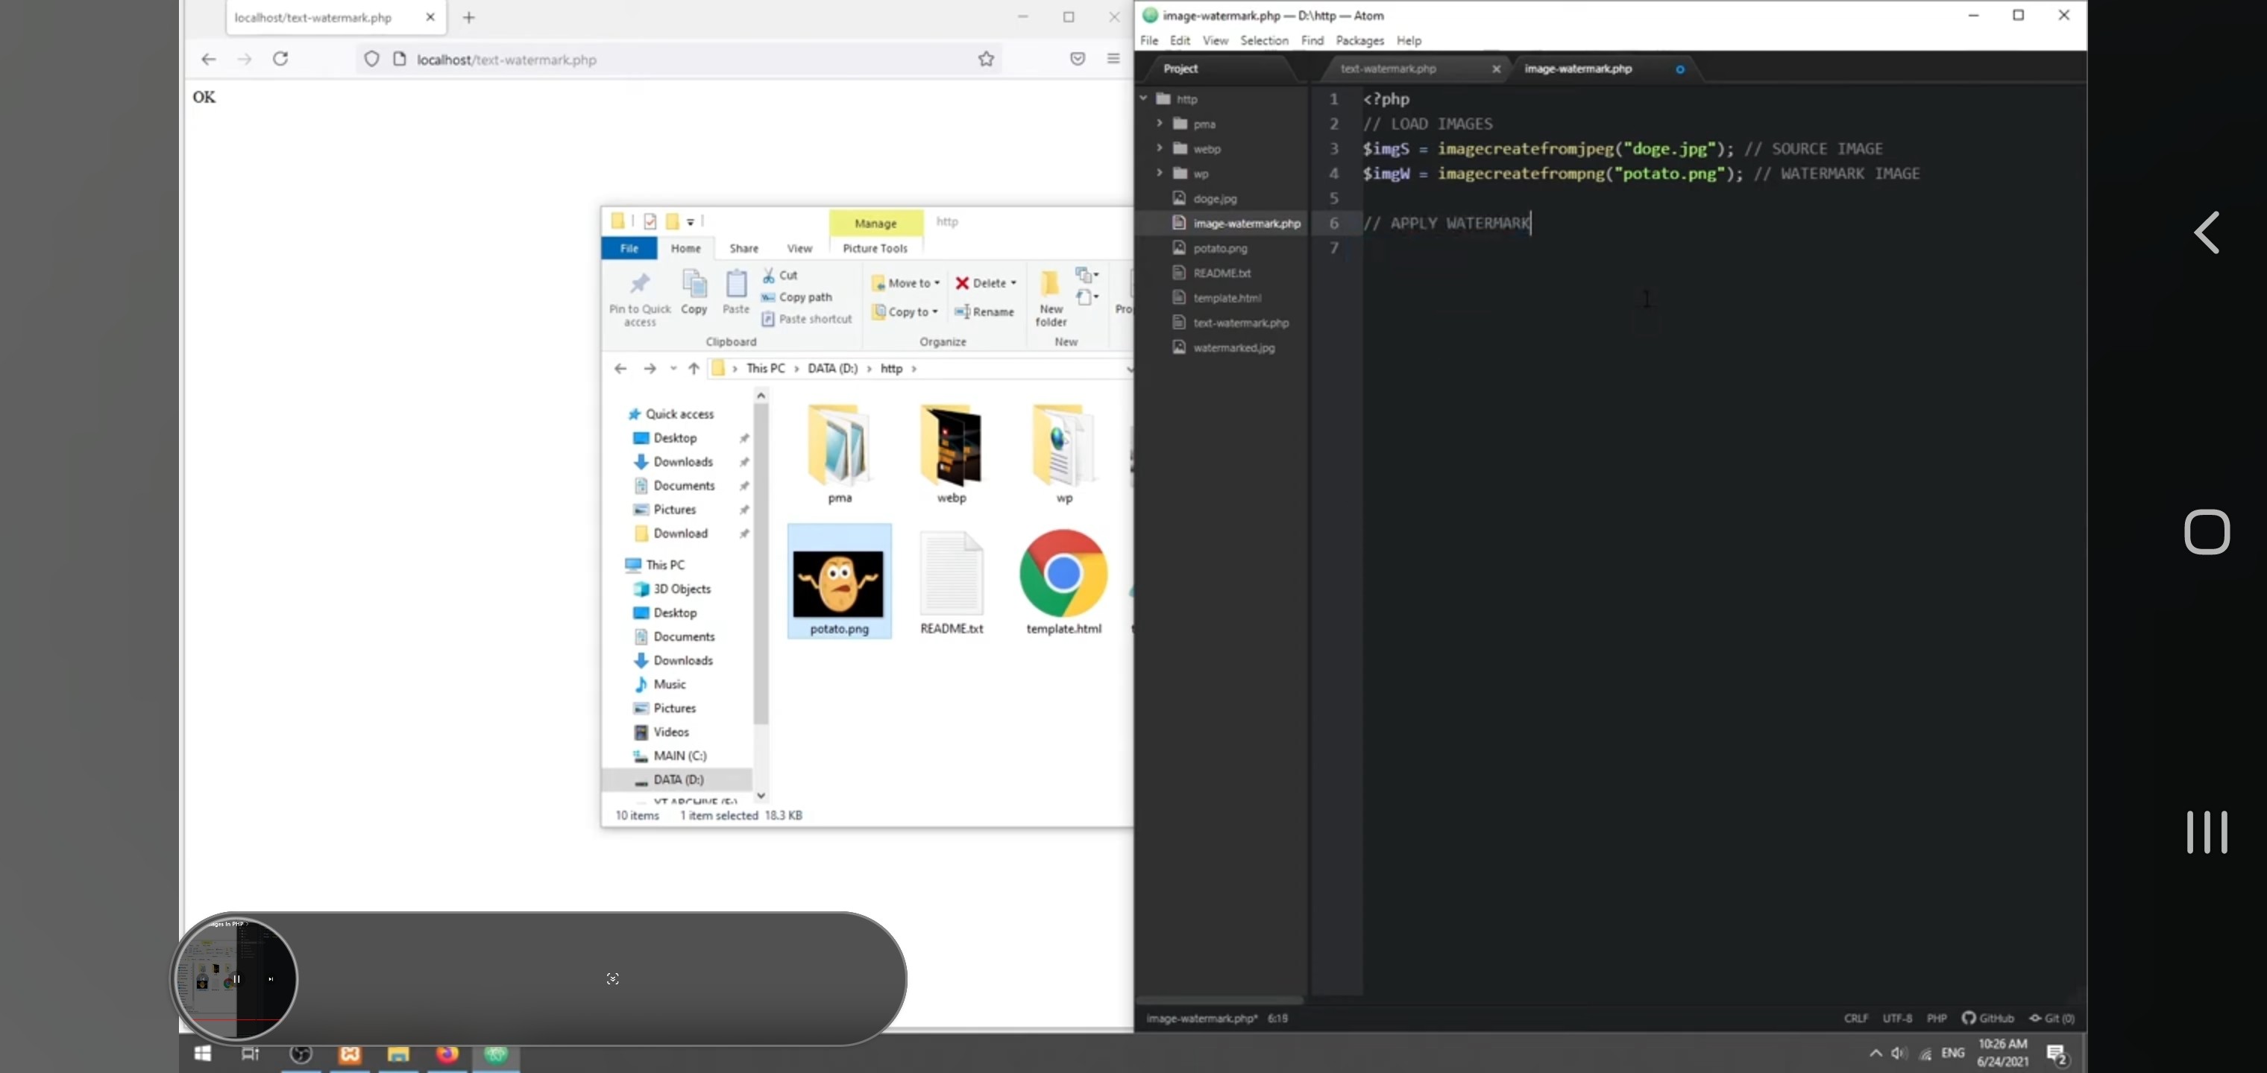Click This PC in the breadcrumb path

coord(766,369)
